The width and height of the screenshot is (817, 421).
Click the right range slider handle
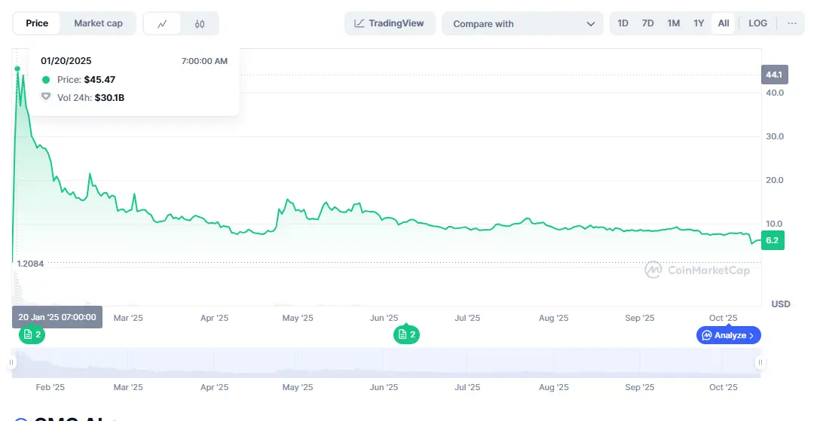(760, 363)
